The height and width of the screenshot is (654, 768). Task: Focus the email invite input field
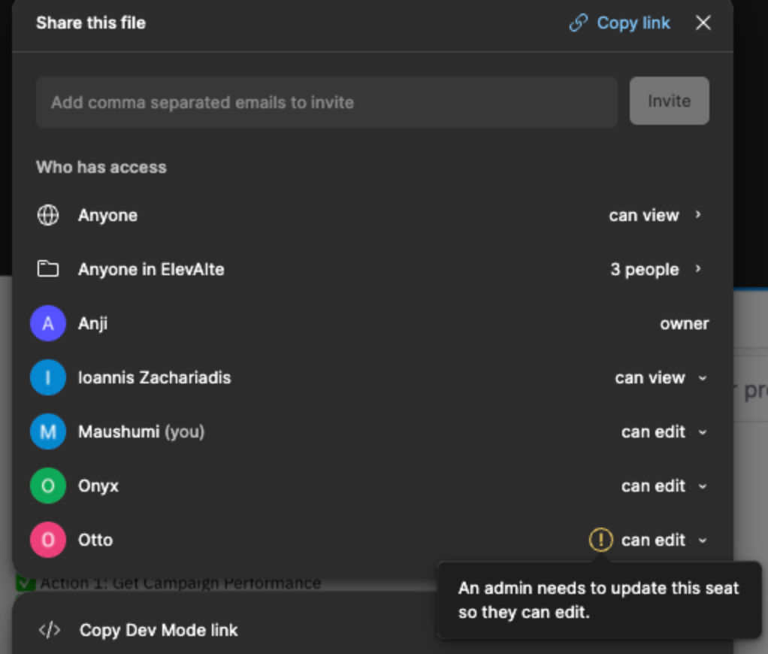327,102
